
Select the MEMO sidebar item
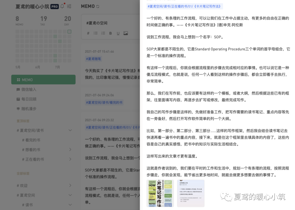pyautogui.click(x=43, y=80)
